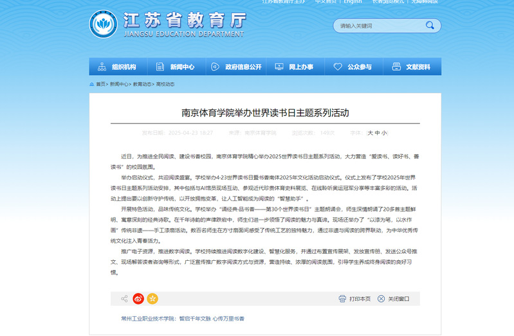Set font size to small (小)
Image resolution: width=514 pixels, height=336 pixels.
click(384, 133)
